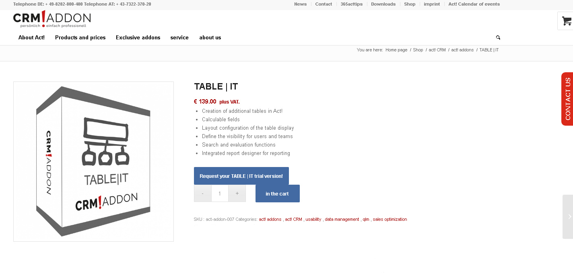Image resolution: width=573 pixels, height=273 pixels.
Task: Open the Products and prices menu
Action: (80, 37)
